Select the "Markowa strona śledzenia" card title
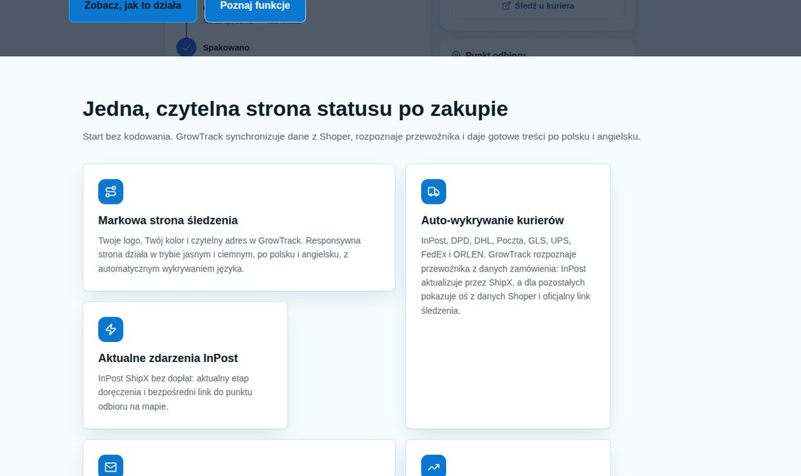 pyautogui.click(x=168, y=220)
